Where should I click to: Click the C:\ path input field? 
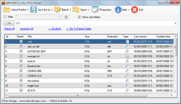[95, 23]
